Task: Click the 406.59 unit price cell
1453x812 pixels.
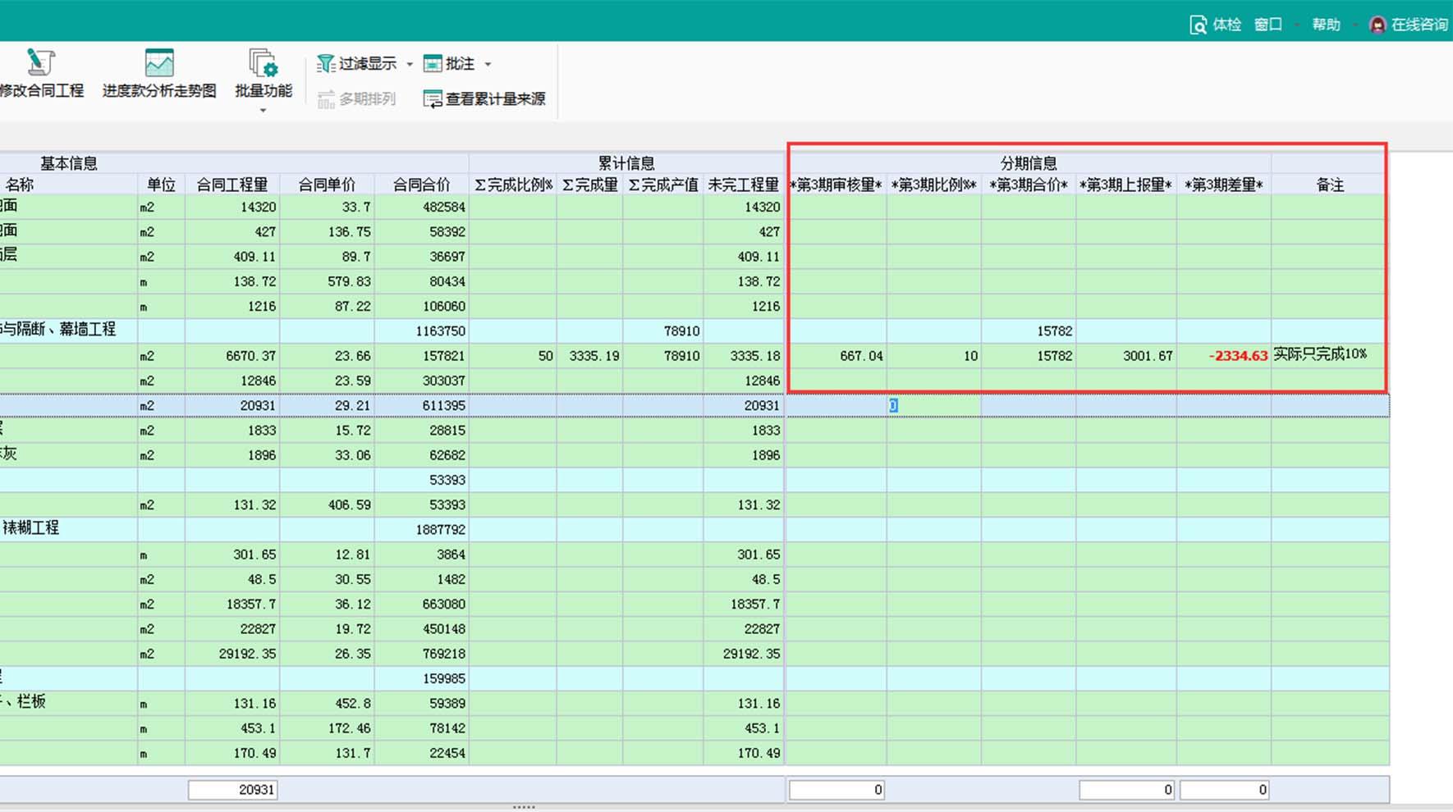Action: click(327, 504)
